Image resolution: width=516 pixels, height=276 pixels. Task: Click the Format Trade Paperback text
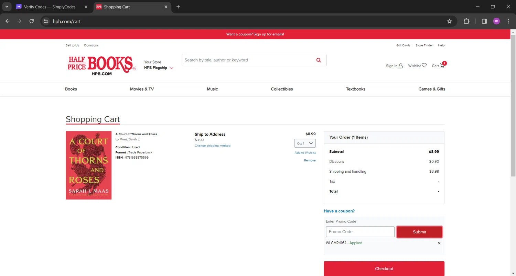pyautogui.click(x=134, y=152)
